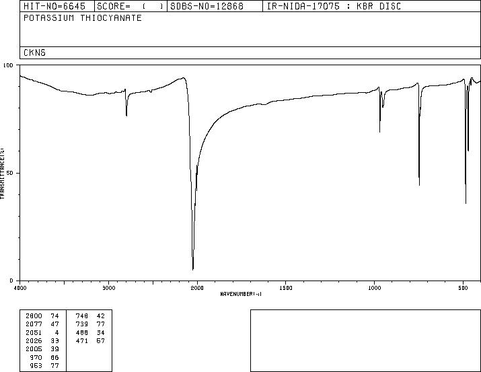Click the sharp spectrum peak near 748
This screenshot has width=481, height=372.
pos(419,185)
